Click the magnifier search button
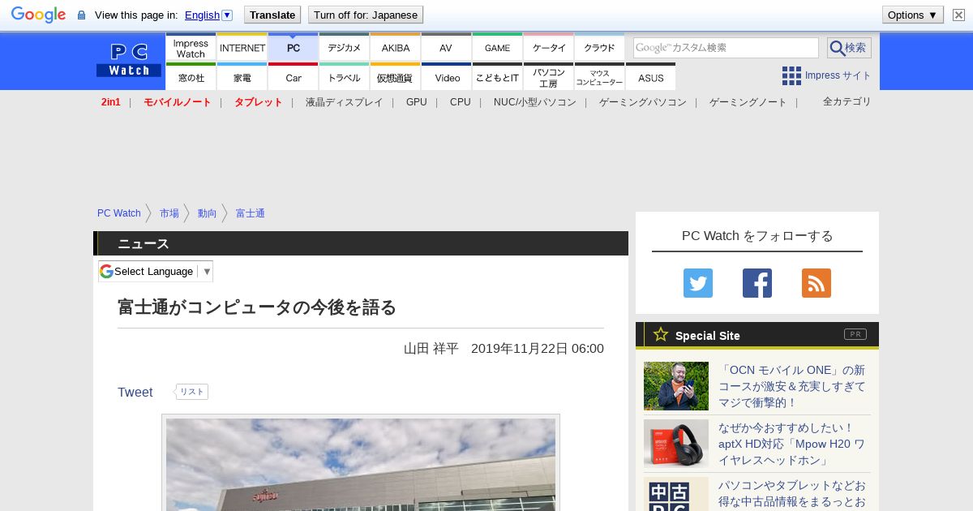Image resolution: width=973 pixels, height=511 pixels. pos(849,48)
